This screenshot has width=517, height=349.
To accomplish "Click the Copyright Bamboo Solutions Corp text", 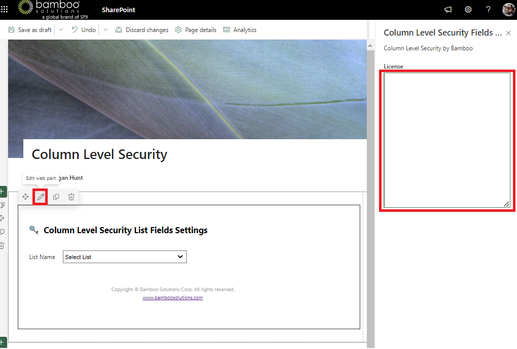I will (173, 289).
